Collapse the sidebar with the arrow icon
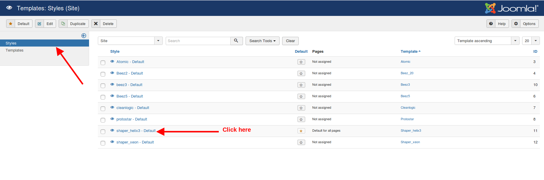This screenshot has height=180, width=544. click(84, 36)
